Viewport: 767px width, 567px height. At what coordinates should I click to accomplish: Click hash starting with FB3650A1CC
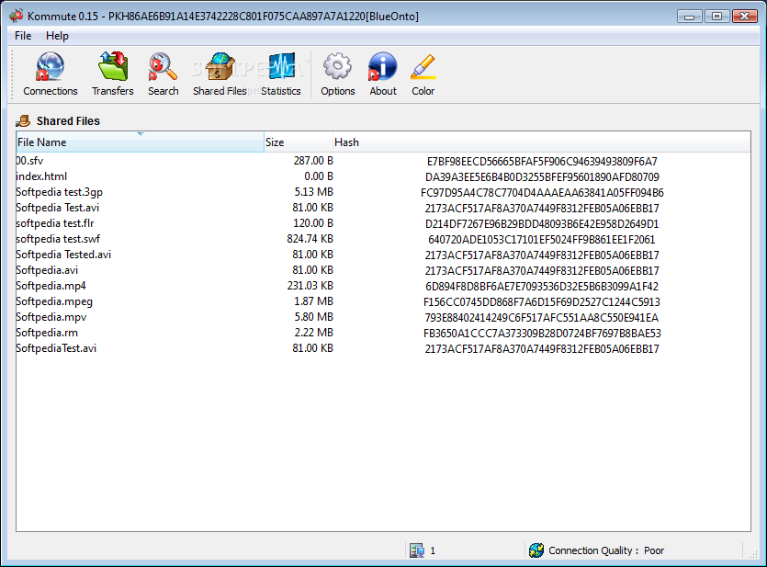pyautogui.click(x=542, y=334)
